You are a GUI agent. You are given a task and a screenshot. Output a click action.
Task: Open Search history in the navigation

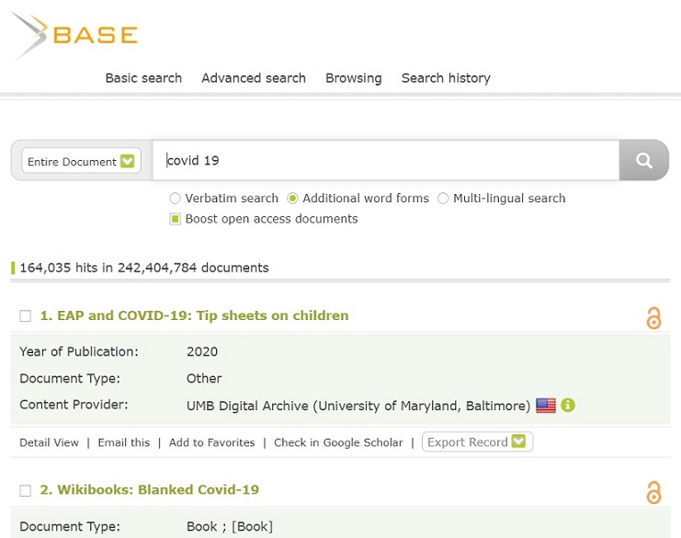click(x=446, y=78)
